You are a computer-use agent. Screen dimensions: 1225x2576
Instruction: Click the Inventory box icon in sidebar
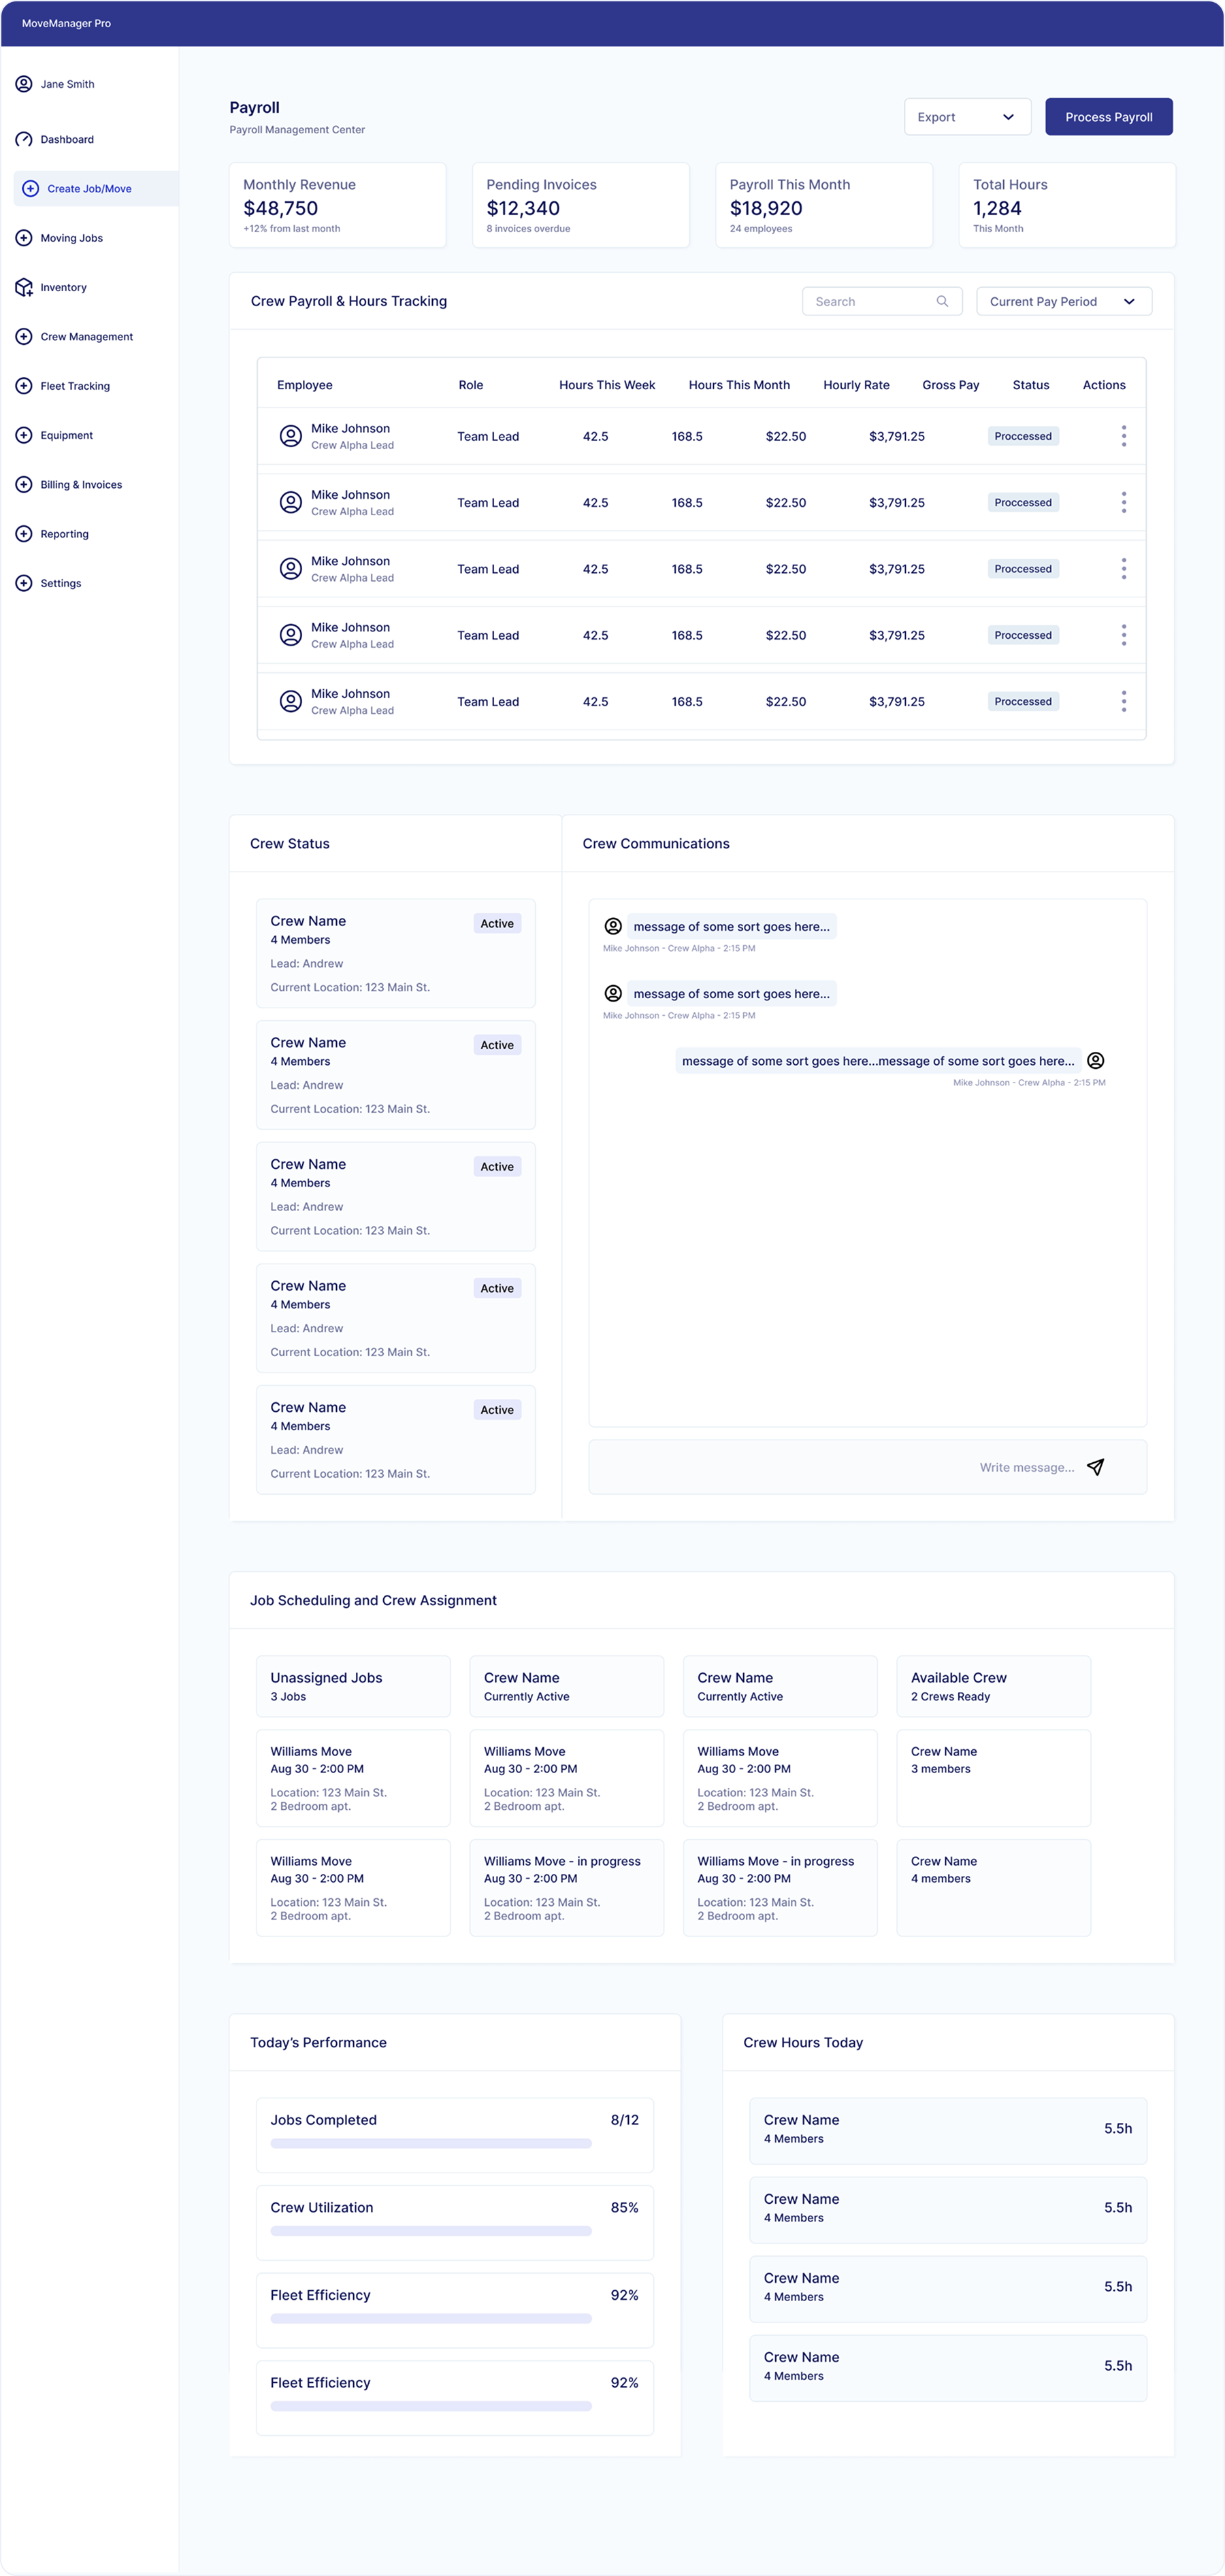24,287
